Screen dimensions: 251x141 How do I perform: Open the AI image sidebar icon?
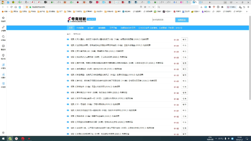[x=3, y=74]
